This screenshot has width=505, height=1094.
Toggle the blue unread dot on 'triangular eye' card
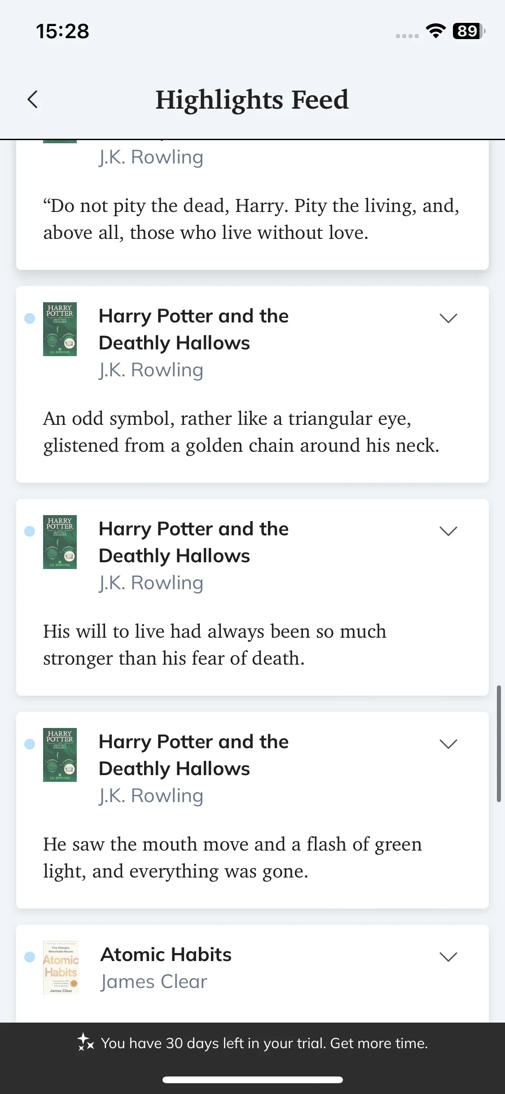pos(30,318)
